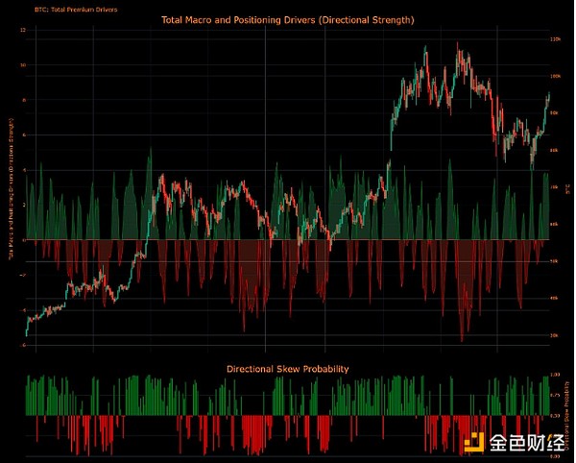Click the 1.00 label on skew probability axis

555,376
